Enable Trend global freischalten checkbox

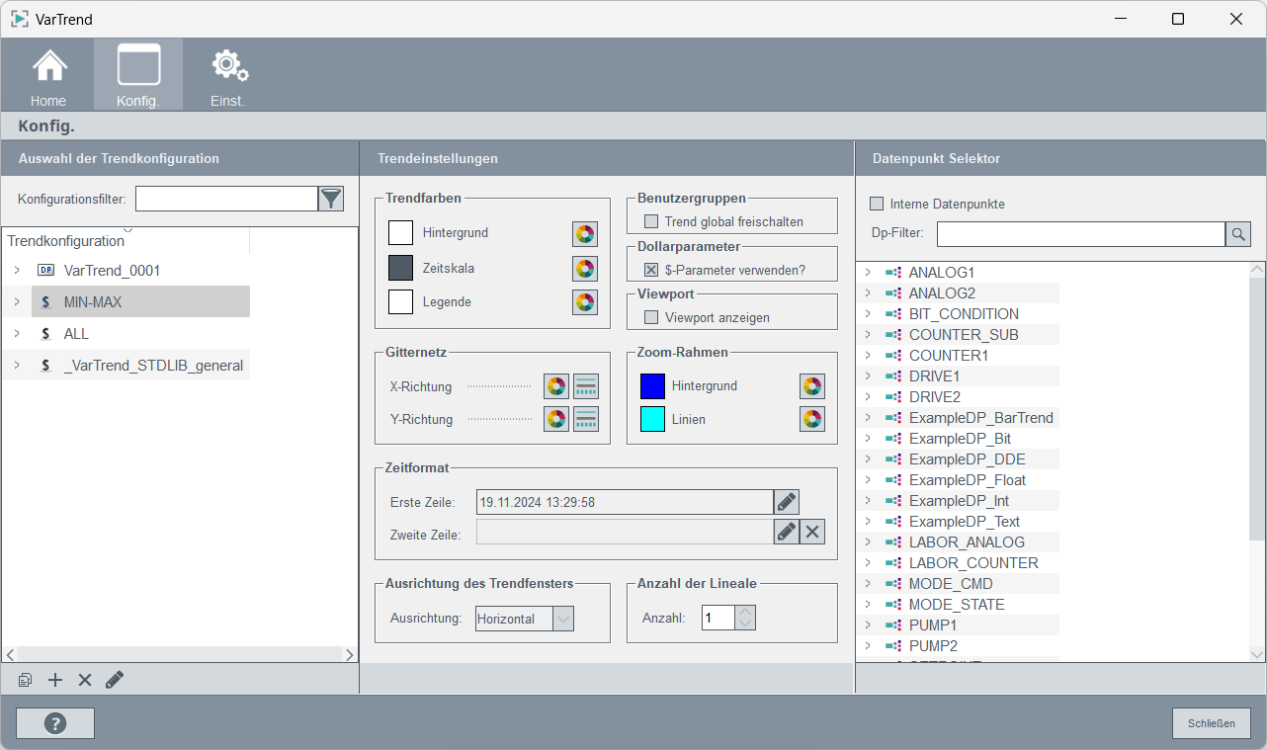(x=651, y=221)
